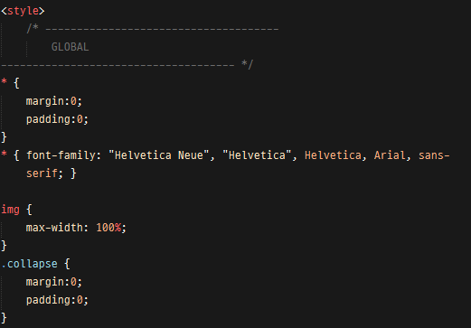Place cursor on the GLOBAL comment text
This screenshot has width=471, height=328.
pyautogui.click(x=70, y=47)
